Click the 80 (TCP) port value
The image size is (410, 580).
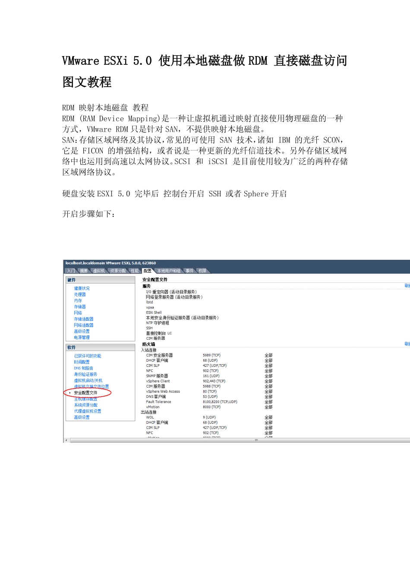pos(210,391)
